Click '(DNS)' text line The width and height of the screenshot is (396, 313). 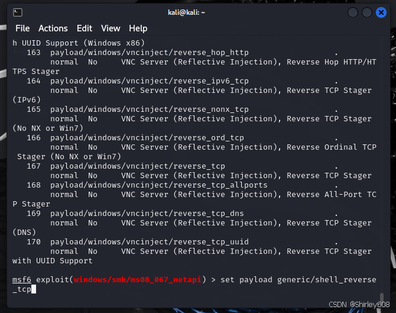pyautogui.click(x=24, y=233)
